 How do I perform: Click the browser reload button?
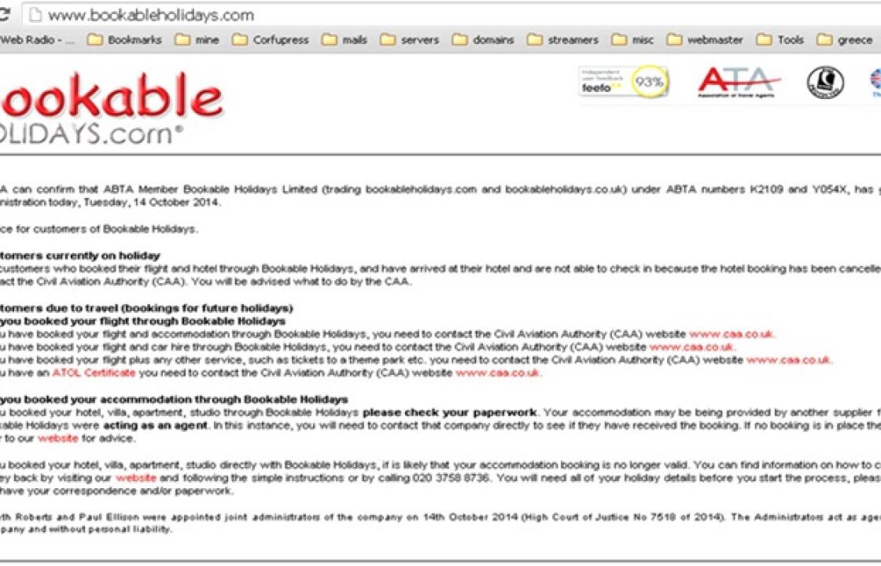(x=4, y=15)
